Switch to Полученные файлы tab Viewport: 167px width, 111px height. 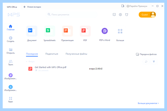click(x=76, y=54)
